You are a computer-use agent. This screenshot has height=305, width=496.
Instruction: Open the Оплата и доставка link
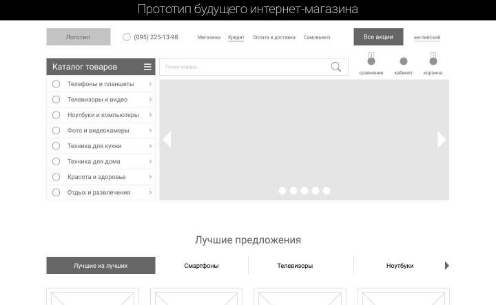pos(274,37)
